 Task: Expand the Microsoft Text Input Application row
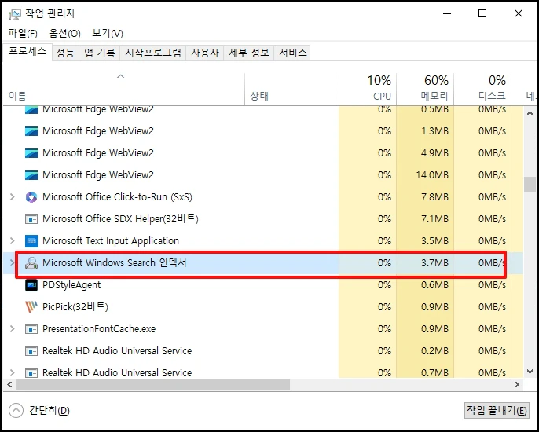coord(13,241)
